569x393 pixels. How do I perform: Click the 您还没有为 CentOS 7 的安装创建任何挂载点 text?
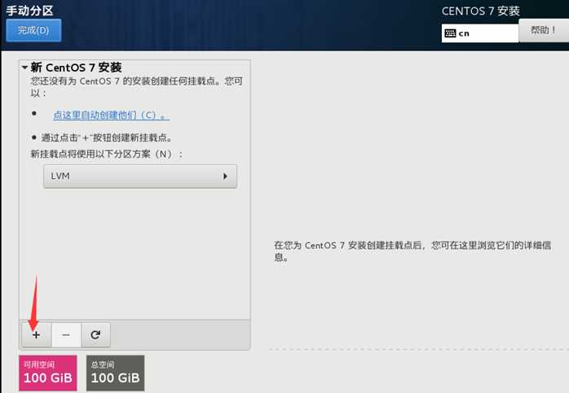[x=136, y=87]
